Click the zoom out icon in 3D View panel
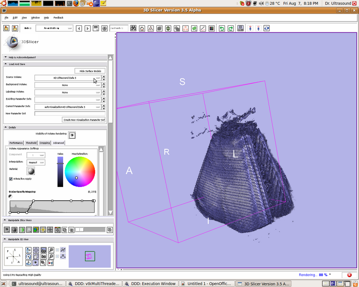Screen dimensions: 359x287 (x=51, y=256)
